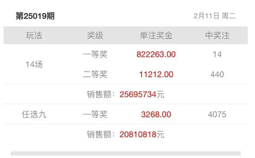The width and height of the screenshot is (255, 158).
Task: Select the 奖级 column header
Action: (x=95, y=35)
